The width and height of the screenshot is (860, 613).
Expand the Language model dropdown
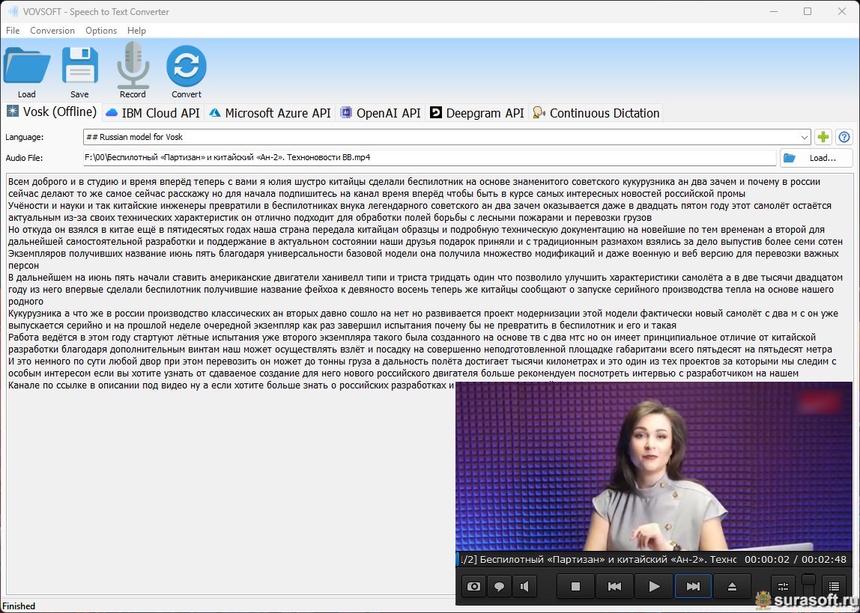804,137
